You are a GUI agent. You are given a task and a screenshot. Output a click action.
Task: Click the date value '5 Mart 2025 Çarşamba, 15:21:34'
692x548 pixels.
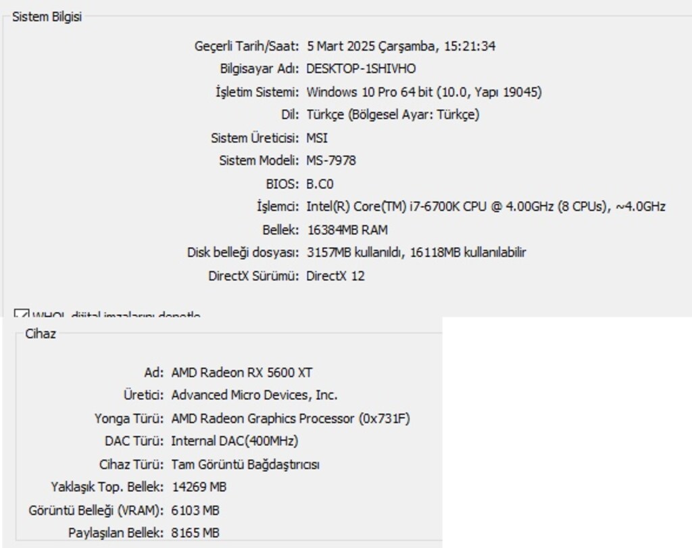click(401, 47)
